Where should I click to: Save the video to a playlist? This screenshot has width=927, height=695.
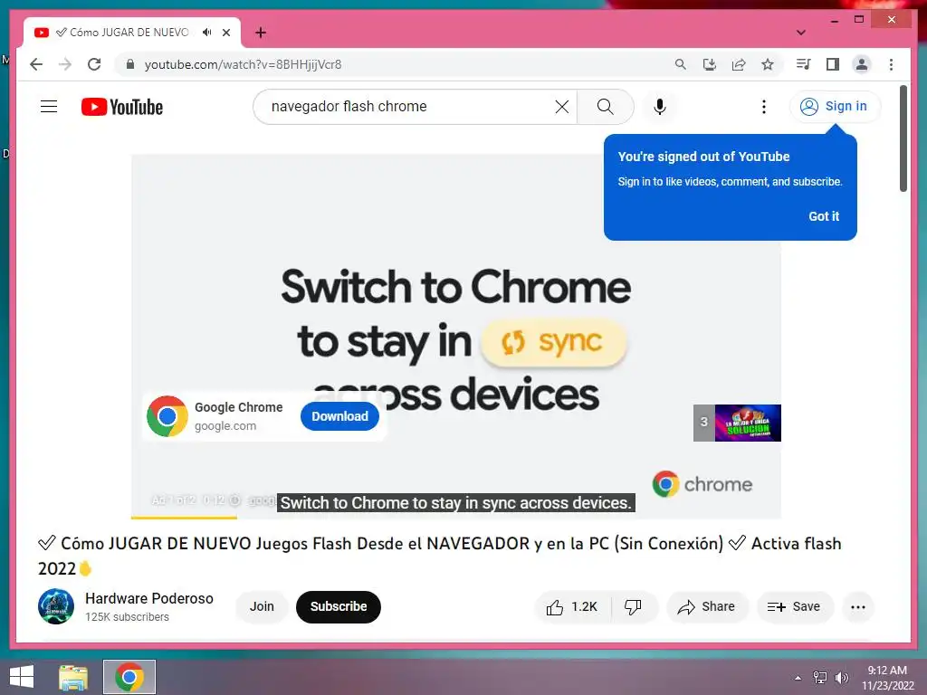pos(794,607)
